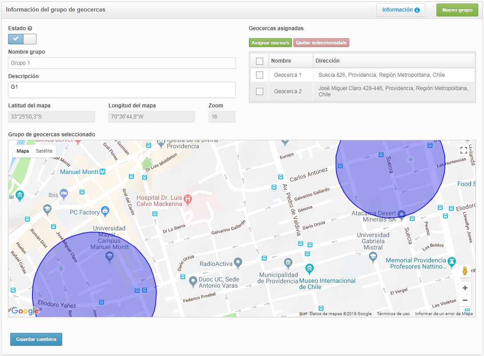Click the Museo Internacional de Chile marker

pos(309,269)
